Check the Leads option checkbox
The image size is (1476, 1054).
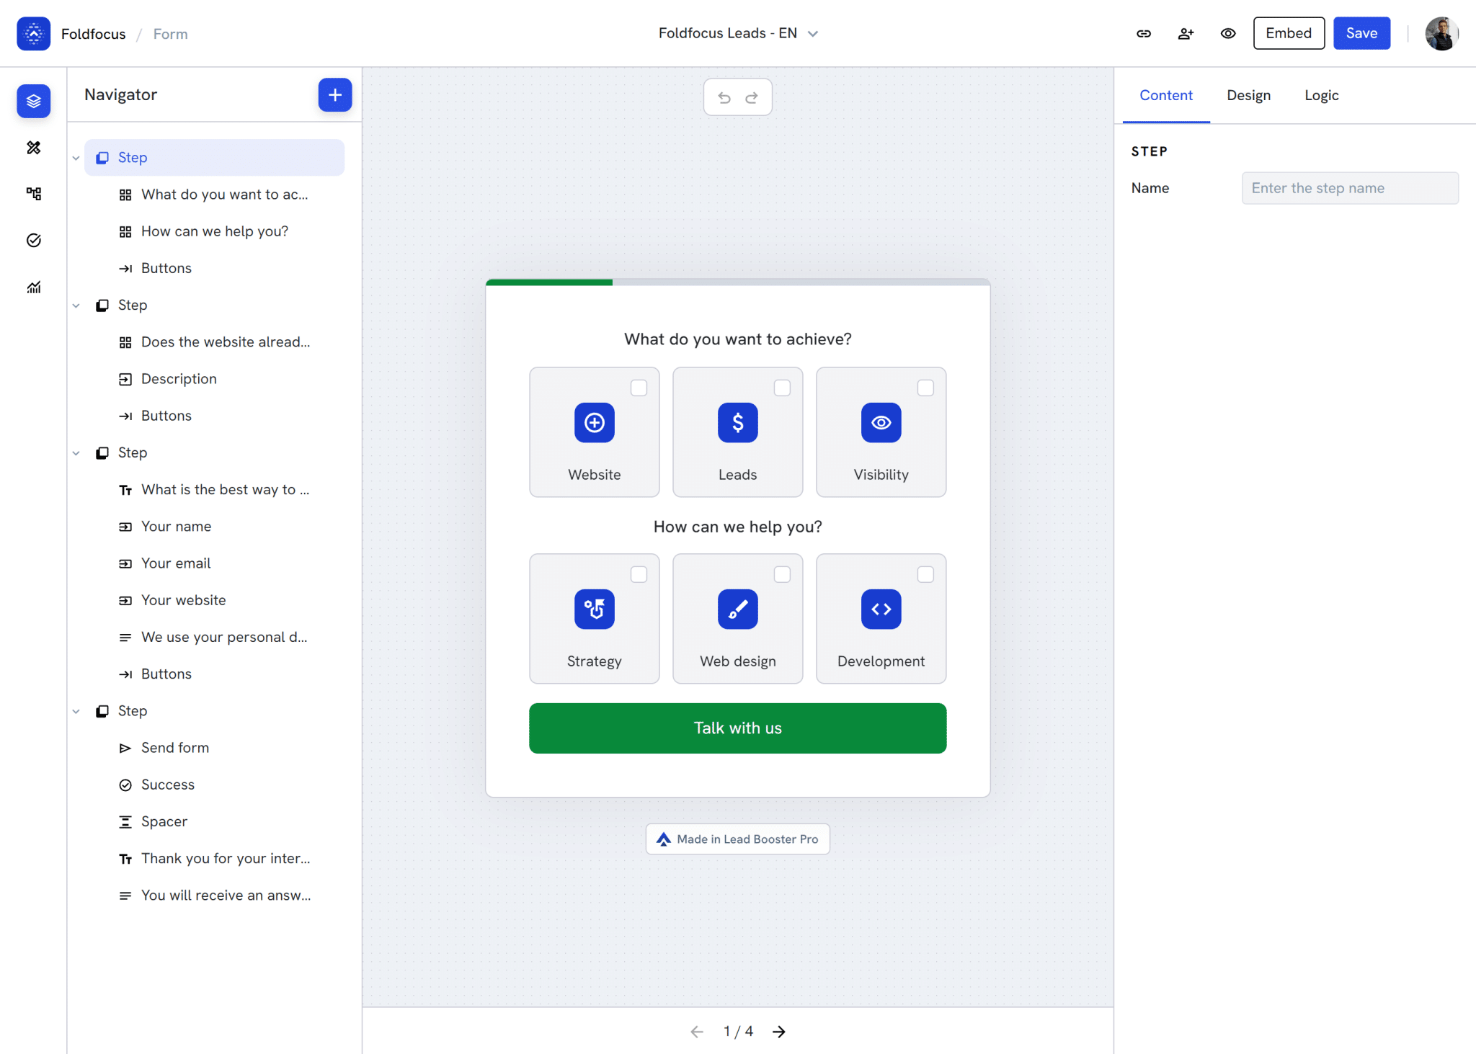click(x=782, y=388)
